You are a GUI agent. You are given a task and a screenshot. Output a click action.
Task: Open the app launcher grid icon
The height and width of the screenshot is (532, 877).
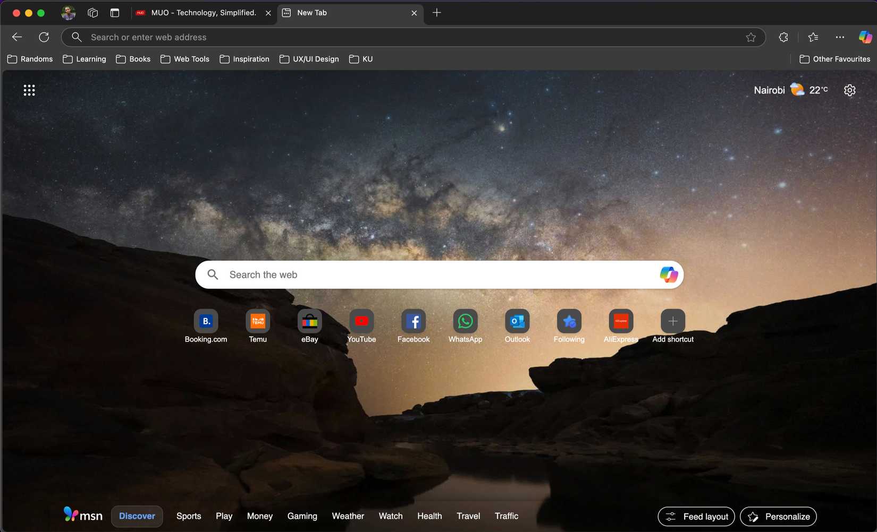coord(29,90)
